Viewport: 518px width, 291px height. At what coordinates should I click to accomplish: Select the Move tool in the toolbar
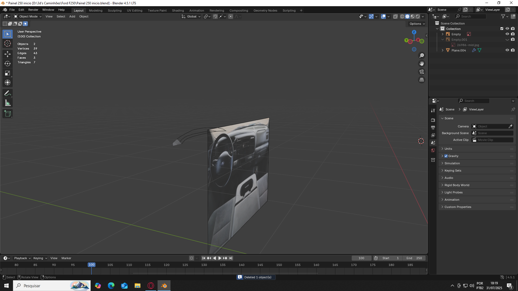(8, 54)
